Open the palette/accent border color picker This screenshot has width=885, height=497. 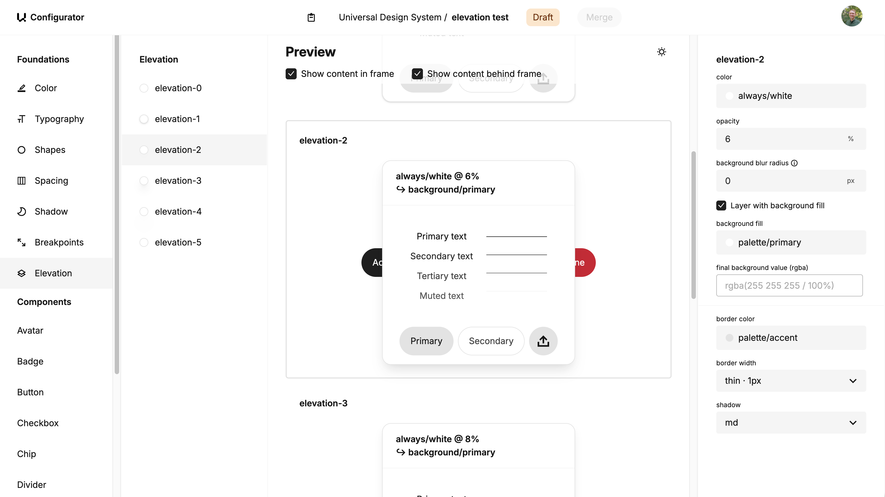pos(790,338)
